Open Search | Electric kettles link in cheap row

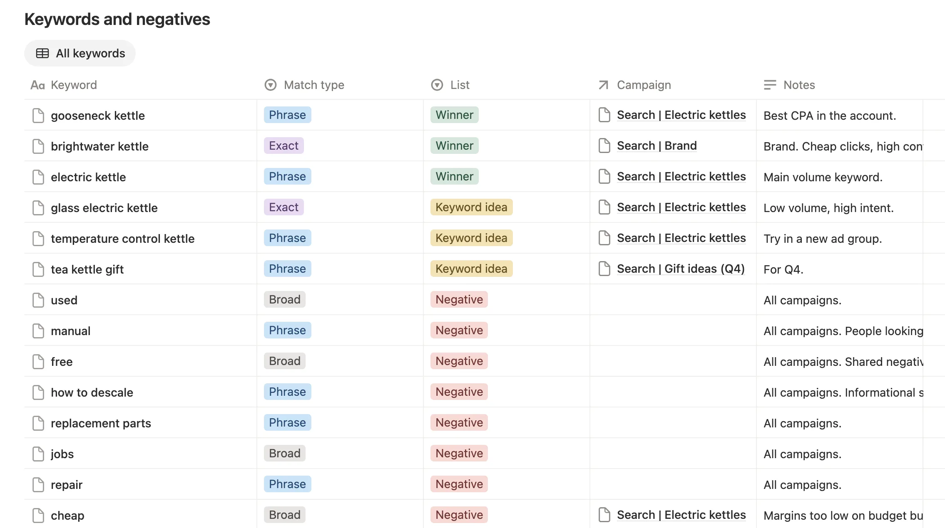pos(681,515)
